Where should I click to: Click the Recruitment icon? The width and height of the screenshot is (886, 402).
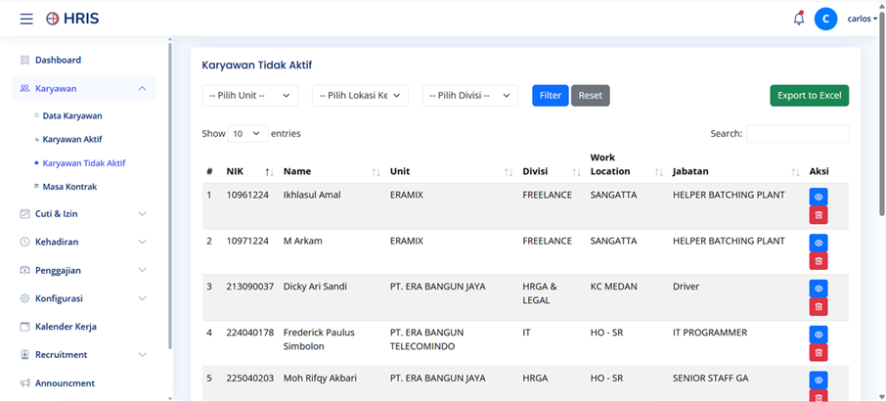[x=24, y=355]
